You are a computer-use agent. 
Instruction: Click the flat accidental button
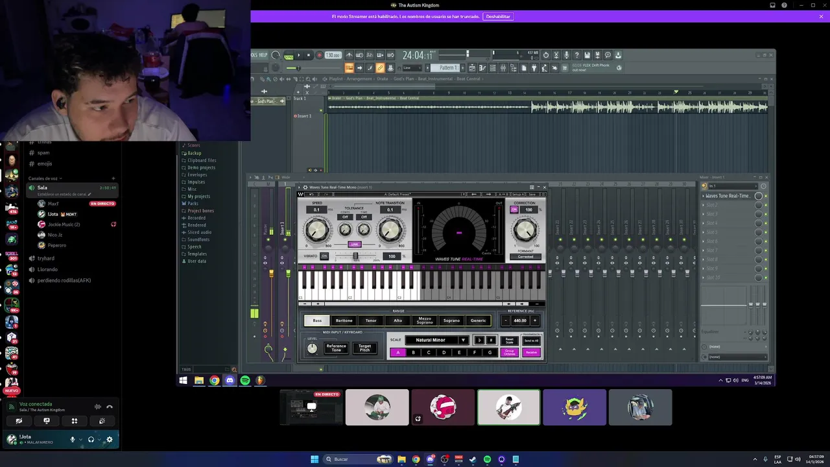pyautogui.click(x=480, y=340)
